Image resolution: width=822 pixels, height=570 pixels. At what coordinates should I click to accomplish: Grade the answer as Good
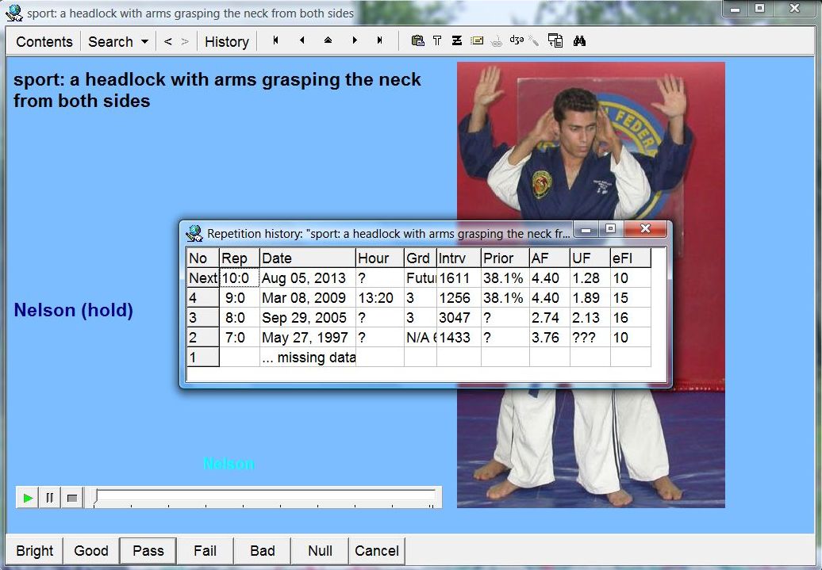91,551
